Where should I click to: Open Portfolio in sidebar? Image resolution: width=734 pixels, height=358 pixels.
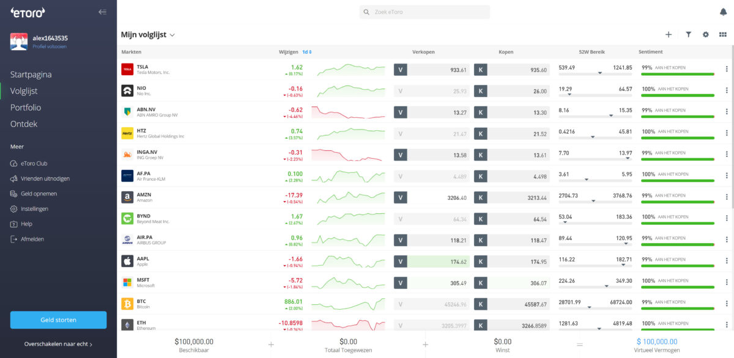(26, 108)
